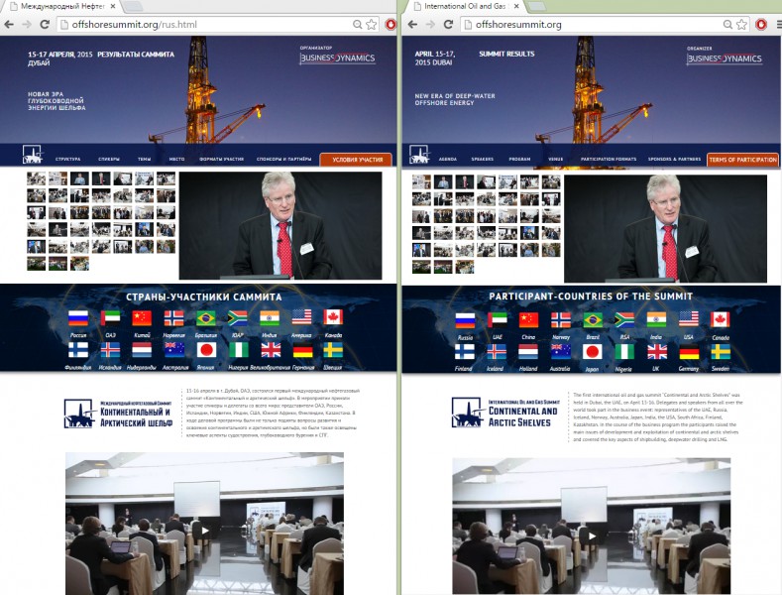782x595 pixels.
Task: Click the USA flag on English page
Action: [689, 318]
